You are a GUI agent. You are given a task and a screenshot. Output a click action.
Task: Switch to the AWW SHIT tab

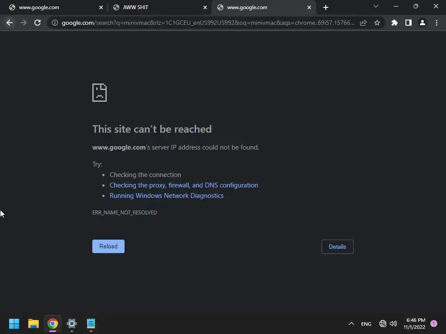pyautogui.click(x=159, y=7)
